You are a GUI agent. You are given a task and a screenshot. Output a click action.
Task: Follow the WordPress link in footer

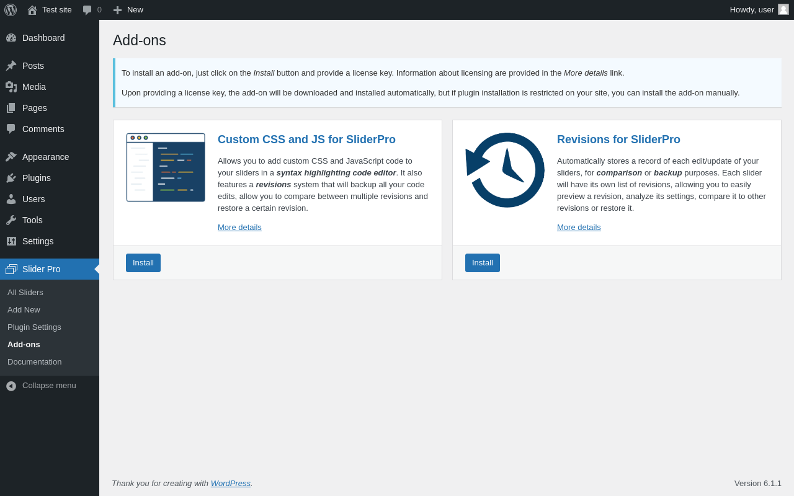(231, 484)
